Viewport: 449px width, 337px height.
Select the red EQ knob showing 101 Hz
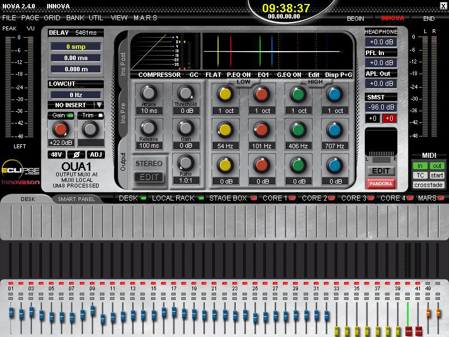[262, 130]
